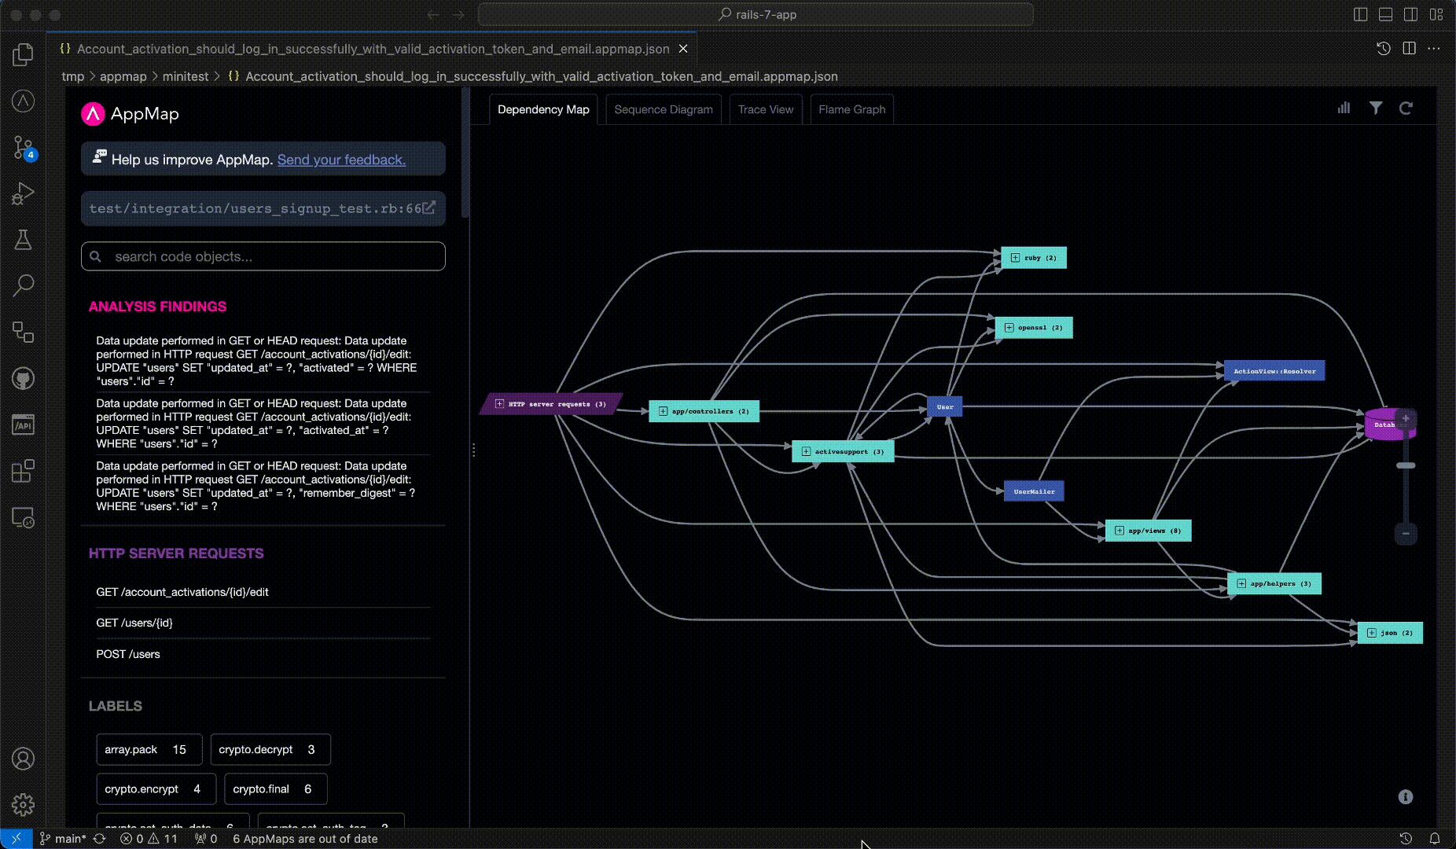The width and height of the screenshot is (1456, 849).
Task: Select the crypto.encrypt 4 label
Action: [x=156, y=788]
